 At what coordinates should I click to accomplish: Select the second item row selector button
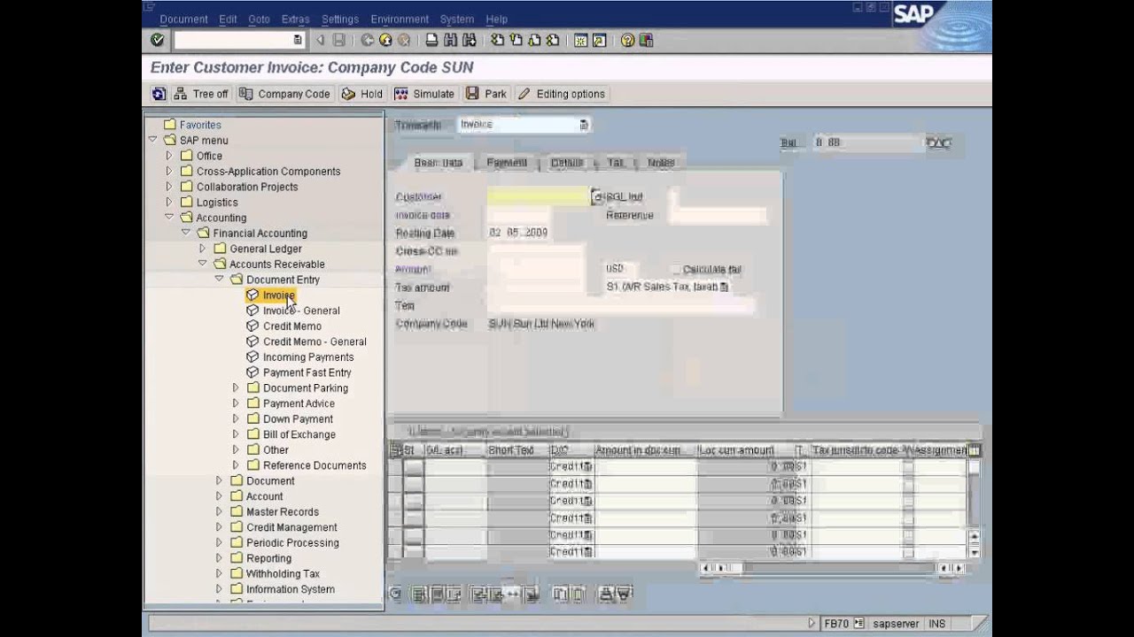tap(414, 484)
